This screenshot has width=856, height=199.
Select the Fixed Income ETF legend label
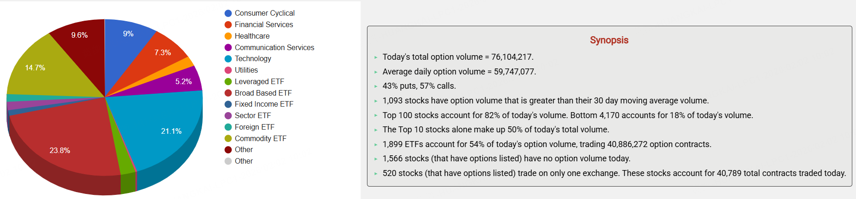pyautogui.click(x=264, y=104)
